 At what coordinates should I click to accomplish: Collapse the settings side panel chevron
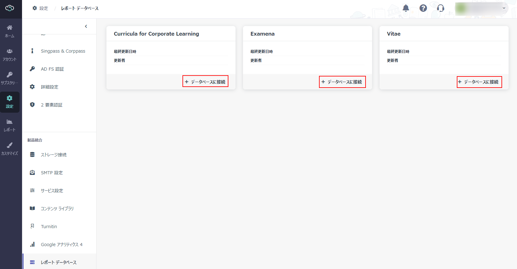[86, 26]
